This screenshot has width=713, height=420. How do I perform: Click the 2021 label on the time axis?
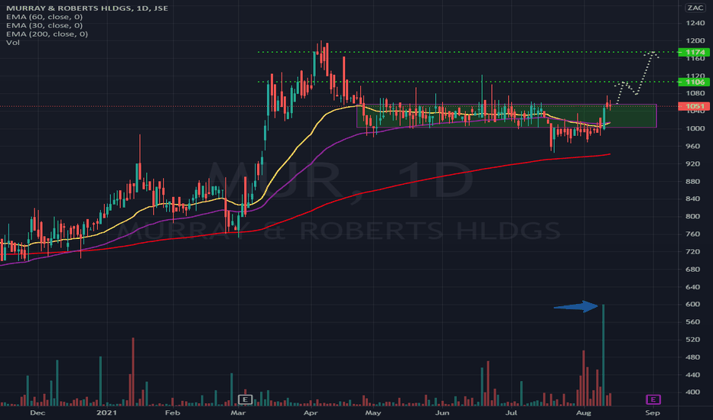[107, 412]
